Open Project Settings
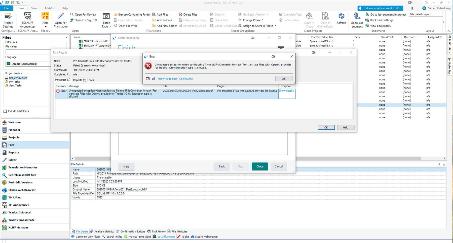The image size is (453, 243). point(8,20)
